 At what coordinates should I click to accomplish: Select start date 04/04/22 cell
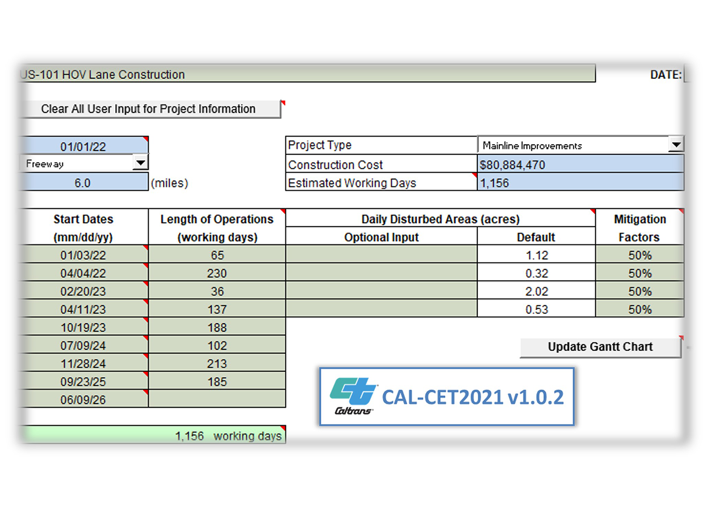click(84, 273)
